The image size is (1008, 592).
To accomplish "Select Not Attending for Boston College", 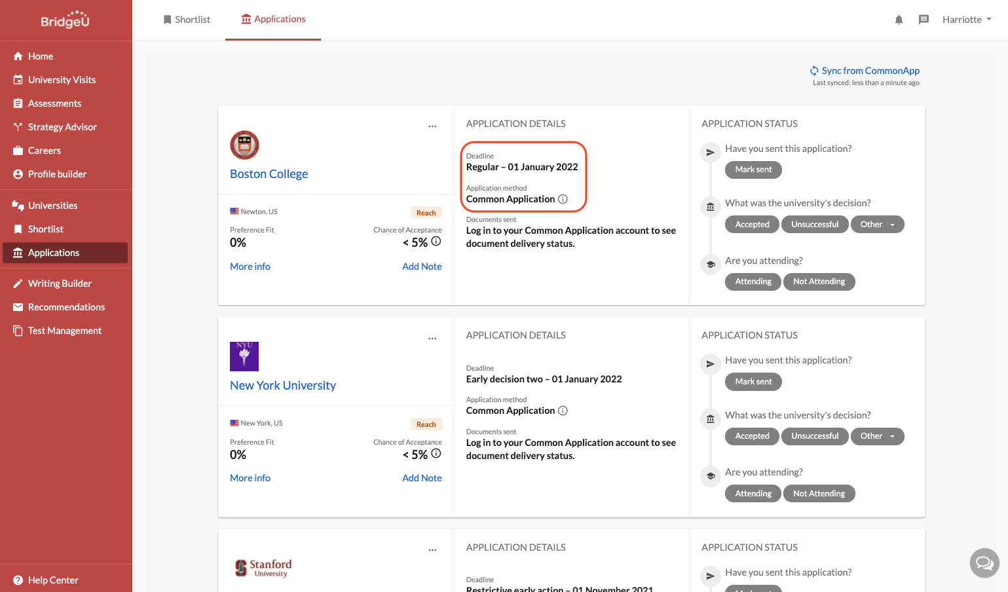I will click(x=819, y=282).
